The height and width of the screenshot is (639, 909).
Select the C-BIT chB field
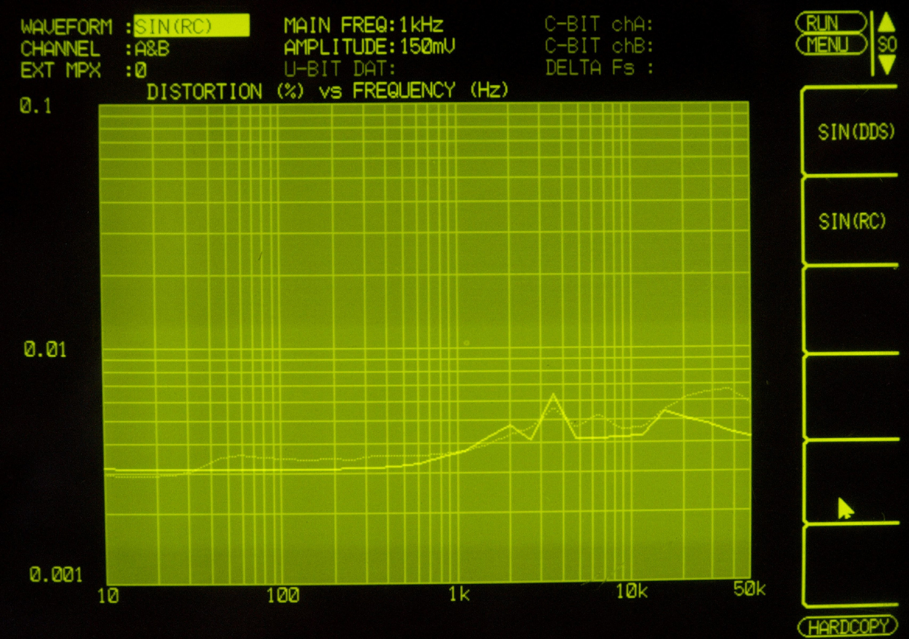click(x=599, y=46)
